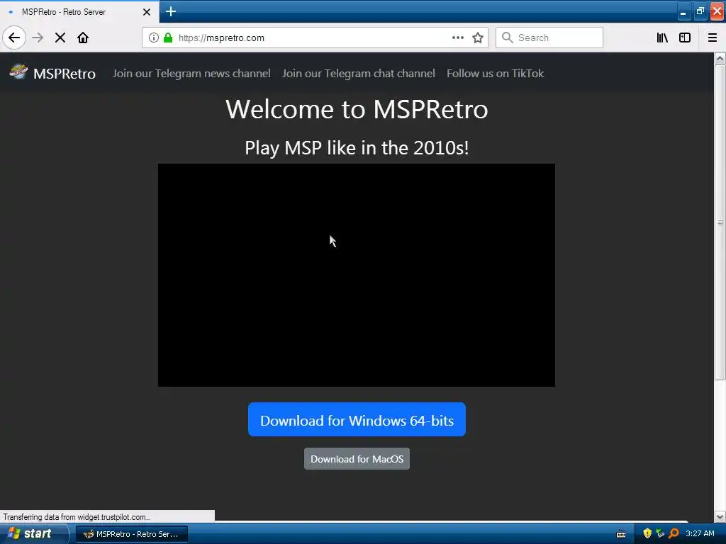726x544 pixels.
Task: Click the Play MSP like in the 2010s! text
Action: tap(357, 148)
